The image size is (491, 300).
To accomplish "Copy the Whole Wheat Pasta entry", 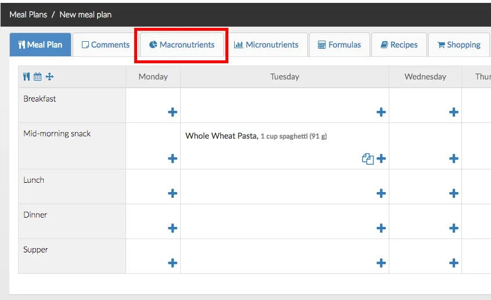I will pyautogui.click(x=367, y=158).
